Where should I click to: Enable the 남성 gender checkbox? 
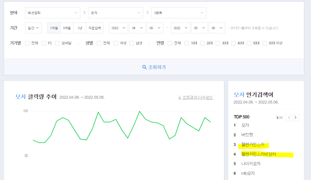[132, 43]
